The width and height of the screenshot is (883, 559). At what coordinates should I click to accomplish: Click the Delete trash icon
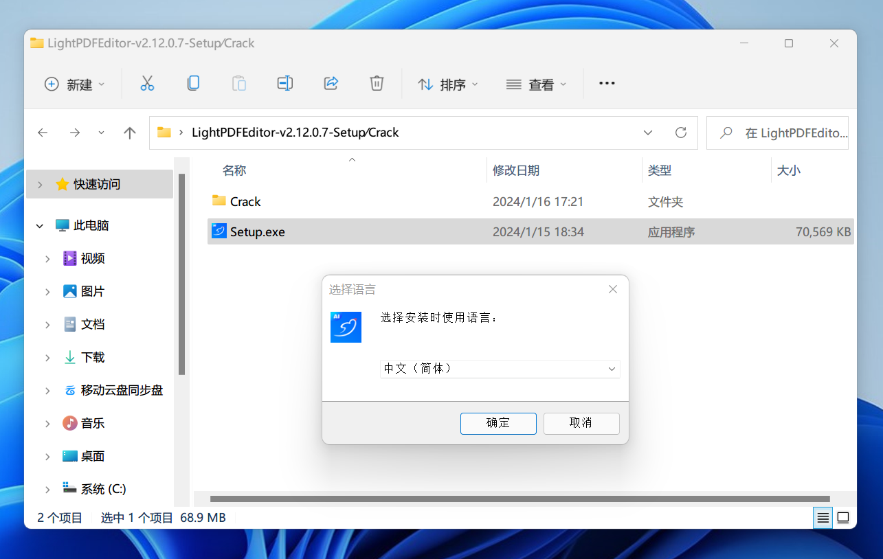coord(377,84)
